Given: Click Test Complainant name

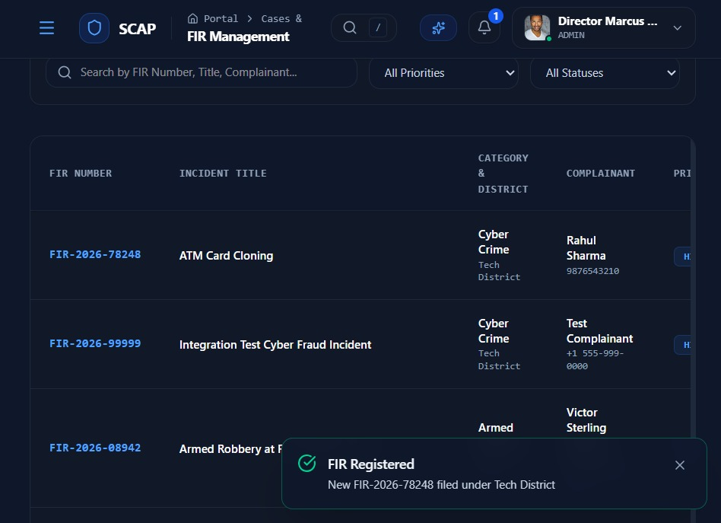Looking at the screenshot, I should (x=599, y=331).
